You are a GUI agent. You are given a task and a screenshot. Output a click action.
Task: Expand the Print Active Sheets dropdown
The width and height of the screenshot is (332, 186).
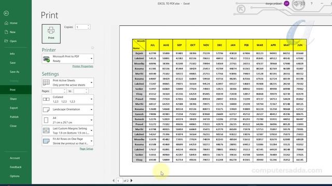click(68, 83)
